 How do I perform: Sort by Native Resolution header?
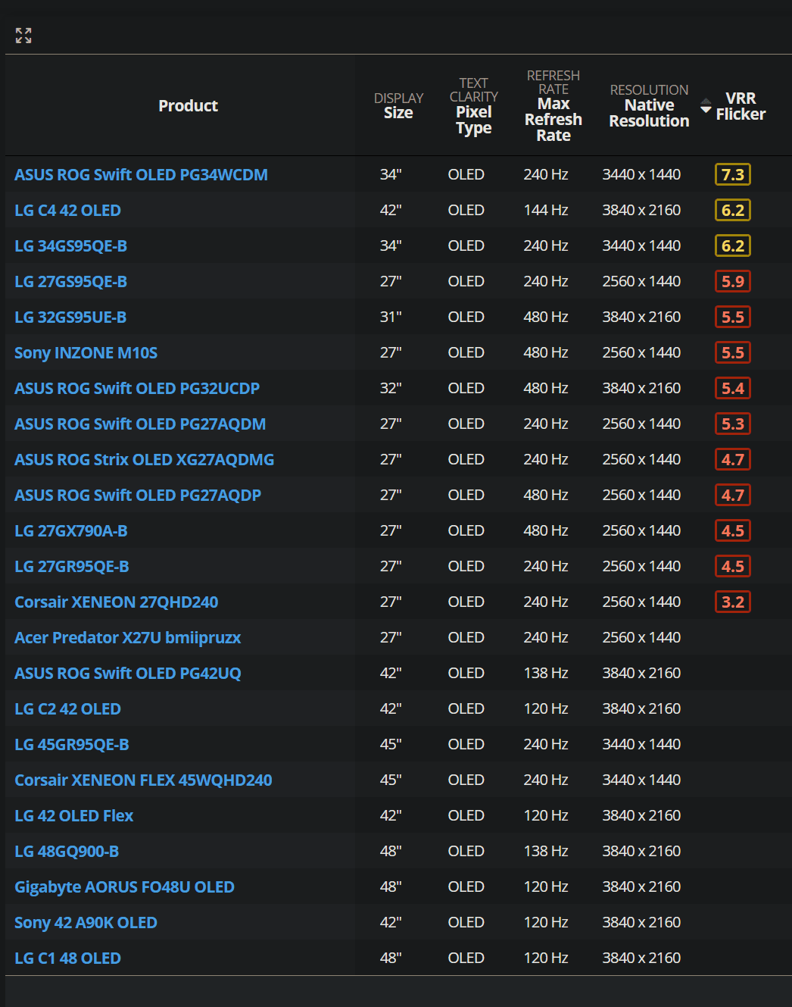649,106
